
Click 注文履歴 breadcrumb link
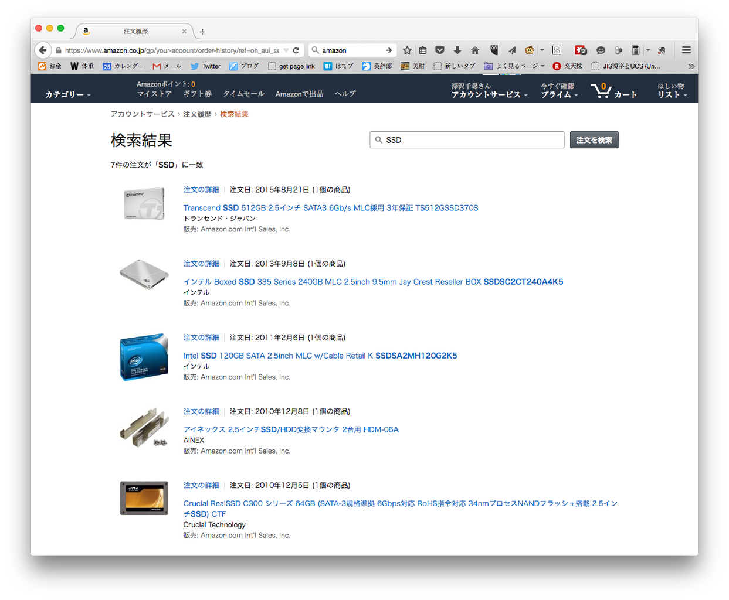pos(197,114)
